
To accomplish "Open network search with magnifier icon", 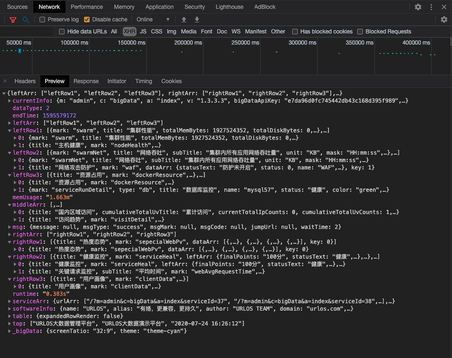I will (x=26, y=20).
